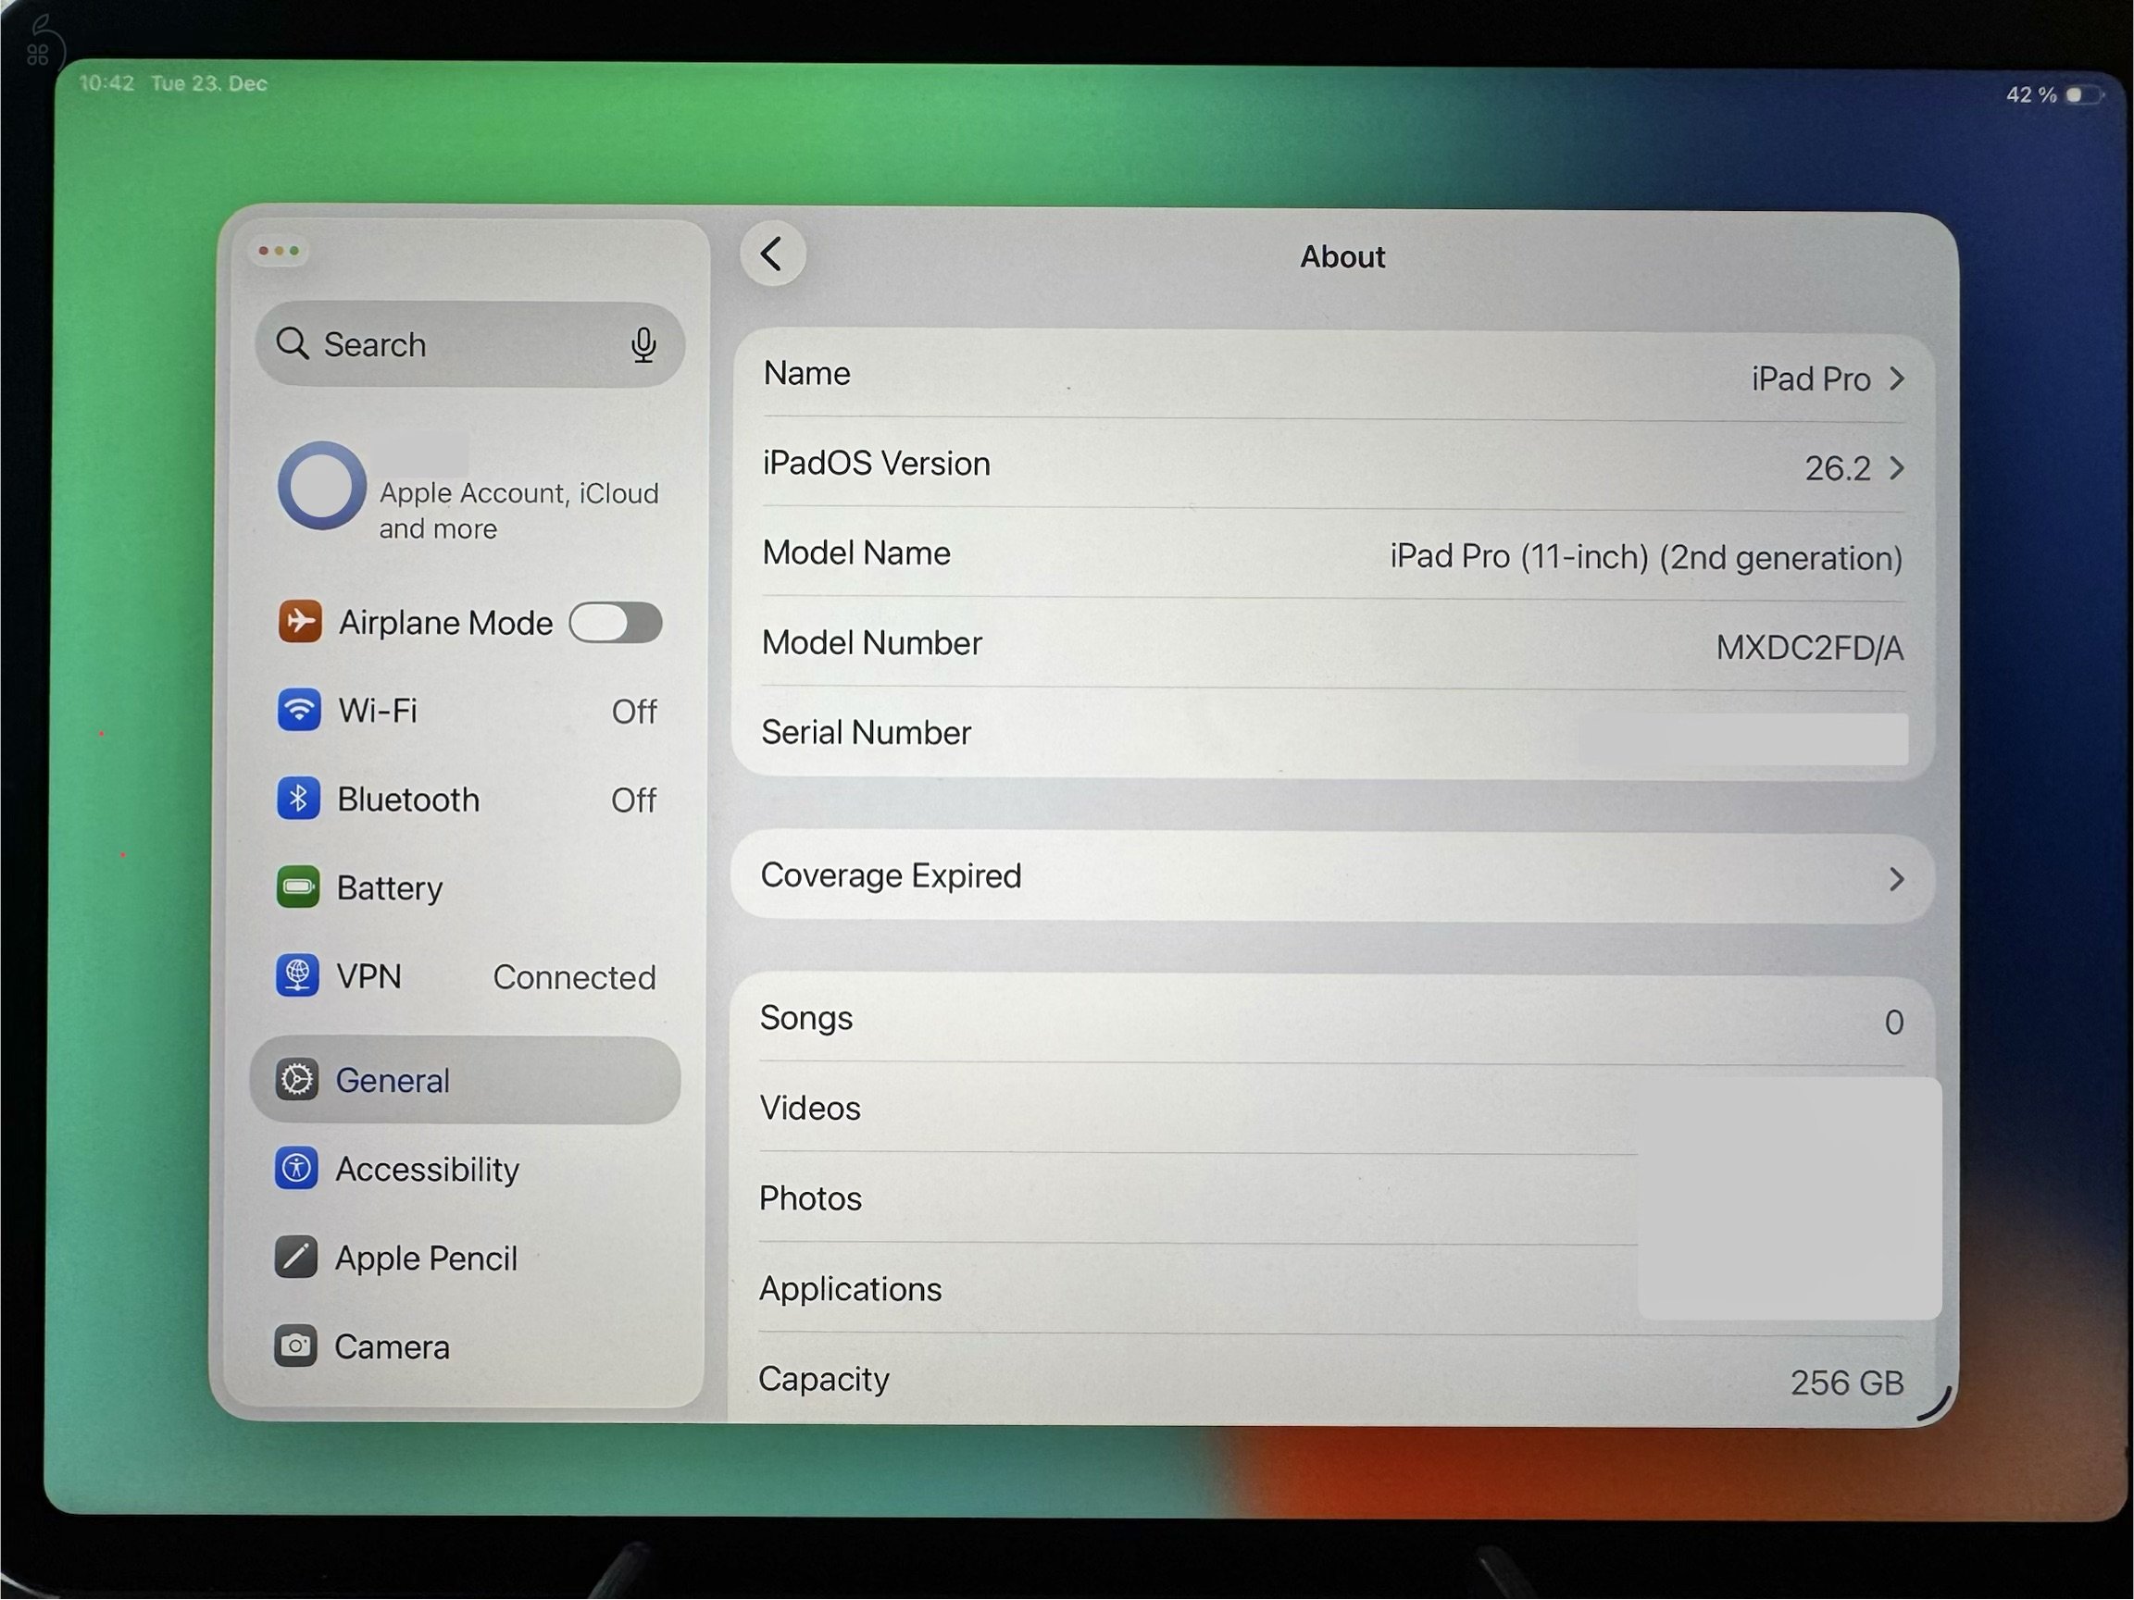The image size is (2134, 1600).
Task: Select the Wi-Fi icon in the sidebar
Action: coord(299,711)
